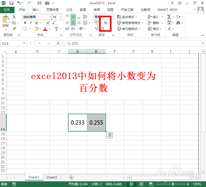
Task: Open Find and Select binoculars
Action: point(178,23)
